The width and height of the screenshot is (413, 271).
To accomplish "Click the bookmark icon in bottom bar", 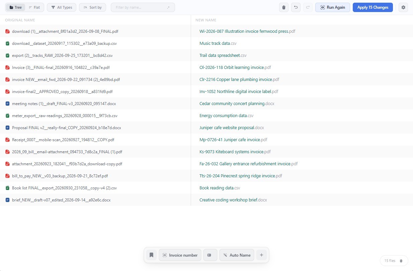I will [x=151, y=255].
